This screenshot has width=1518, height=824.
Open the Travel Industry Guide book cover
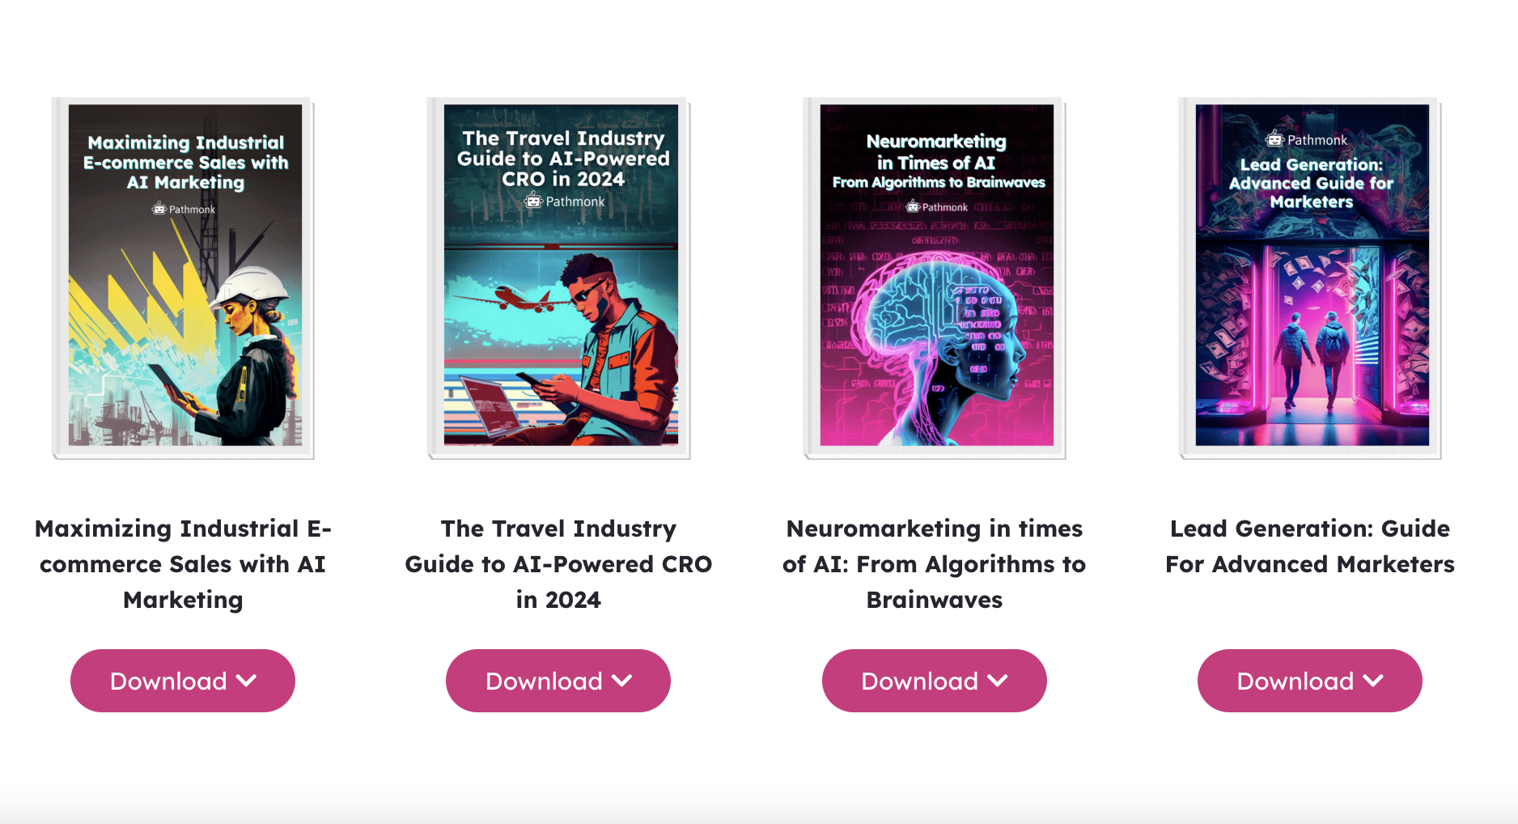click(x=559, y=278)
